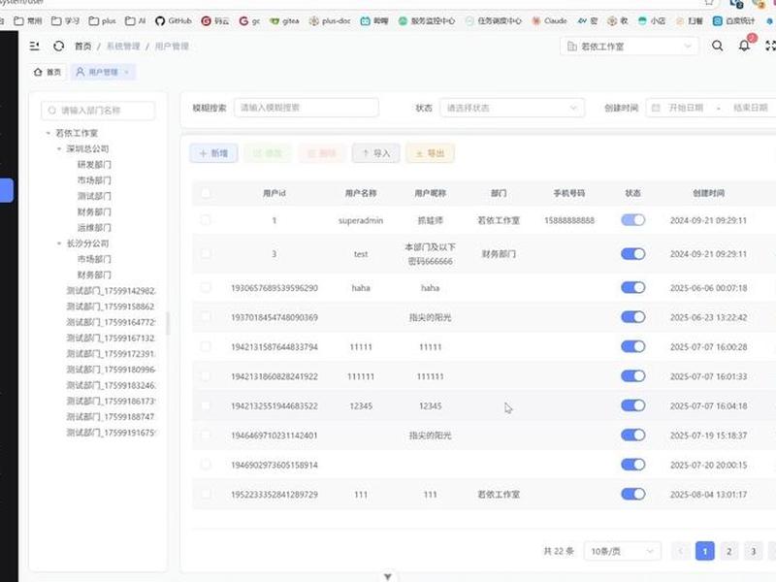Open the 状态 select dropdown
Image resolution: width=776 pixels, height=582 pixels.
point(512,108)
